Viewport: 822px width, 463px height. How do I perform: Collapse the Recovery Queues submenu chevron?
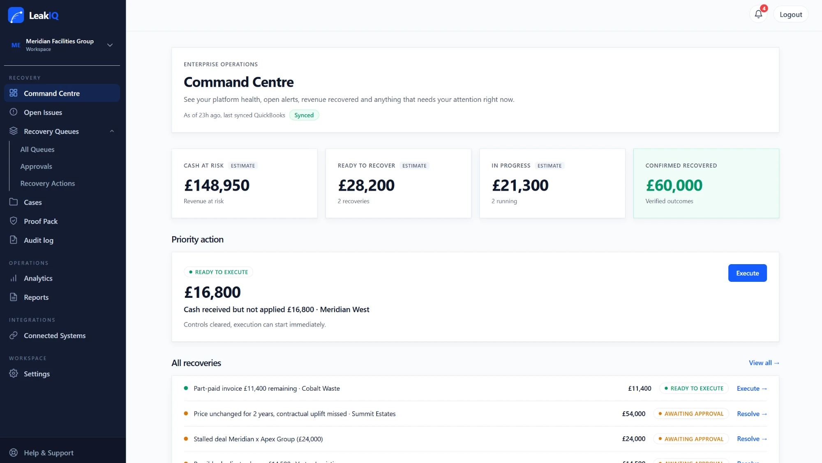112,131
